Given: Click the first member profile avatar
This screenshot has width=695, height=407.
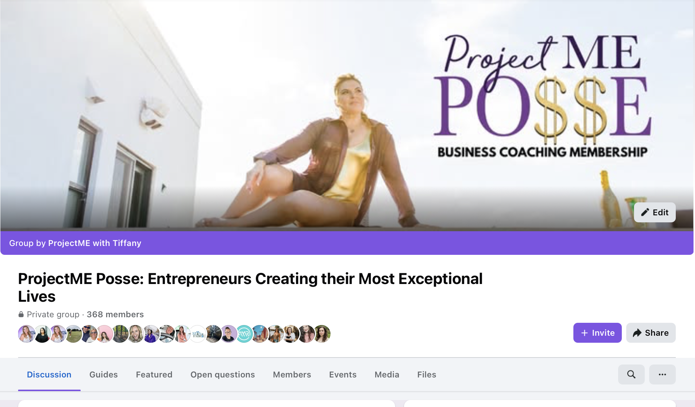Looking at the screenshot, I should [27, 334].
